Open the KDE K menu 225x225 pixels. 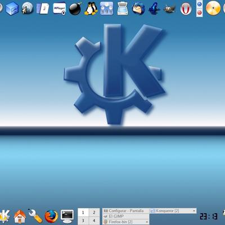(4, 216)
